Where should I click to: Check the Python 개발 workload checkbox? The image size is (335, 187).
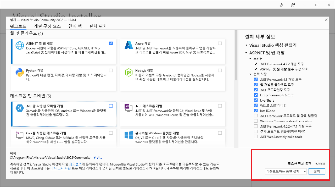(111, 70)
